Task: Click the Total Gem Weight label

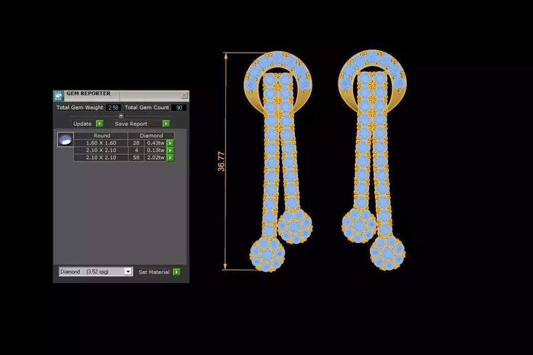Action: pyautogui.click(x=79, y=107)
